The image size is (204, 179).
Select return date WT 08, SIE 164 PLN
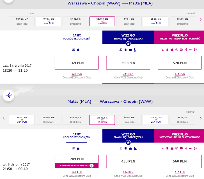point(102,120)
